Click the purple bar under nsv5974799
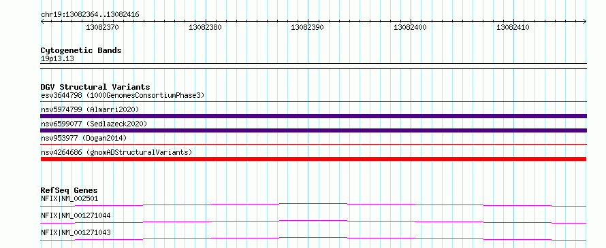 tap(313, 116)
